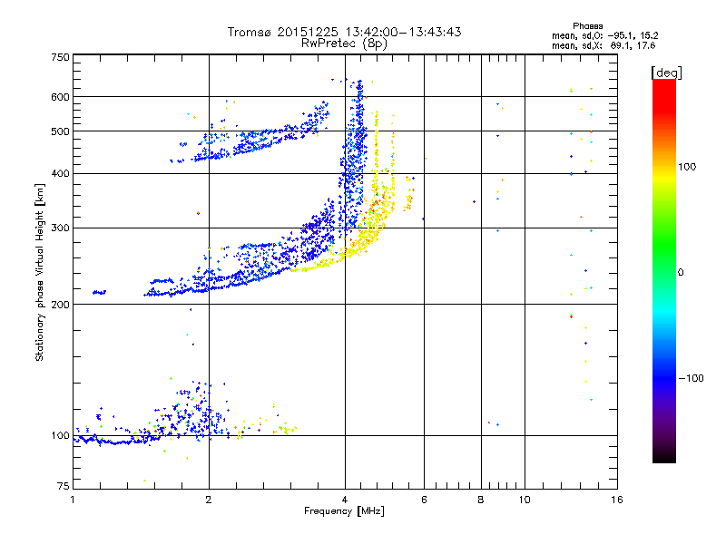Click the colorbar tick label '0'
Viewport: 726px width, 544px height.
click(x=681, y=273)
